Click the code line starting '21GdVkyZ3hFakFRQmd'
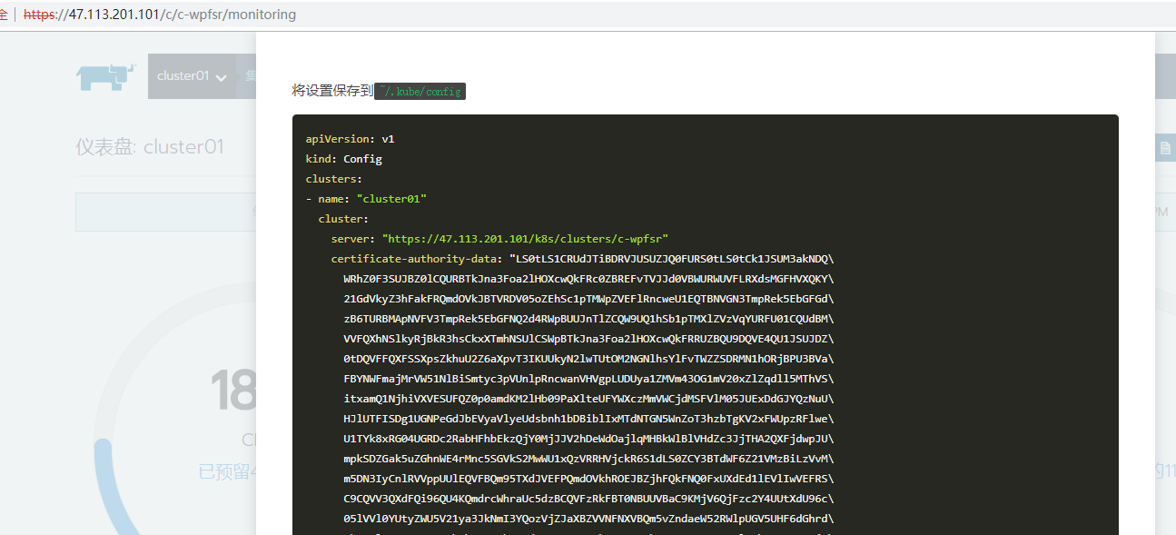The height and width of the screenshot is (535, 1176). (x=588, y=299)
